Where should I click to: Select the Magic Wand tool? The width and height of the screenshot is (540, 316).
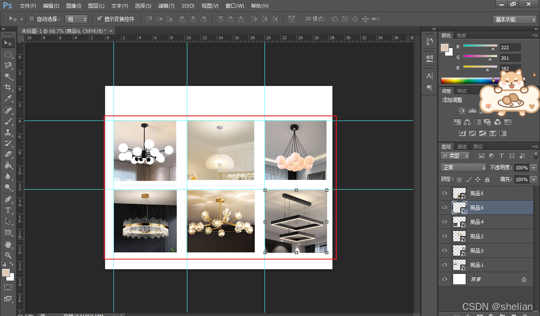point(8,76)
